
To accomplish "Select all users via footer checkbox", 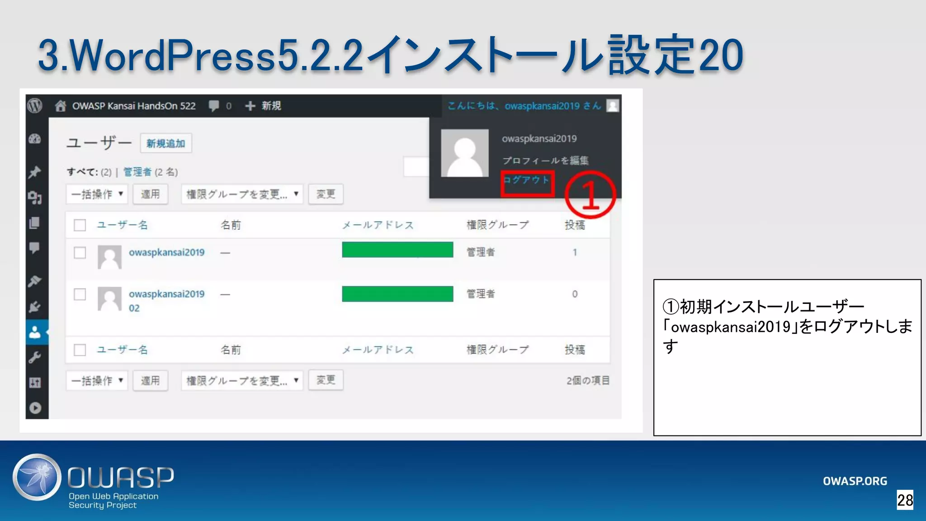I will coord(80,350).
